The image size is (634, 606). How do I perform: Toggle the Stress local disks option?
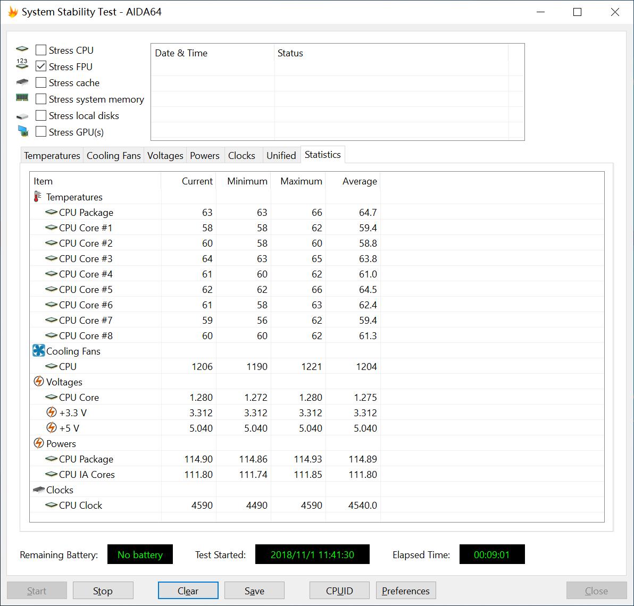[x=41, y=115]
